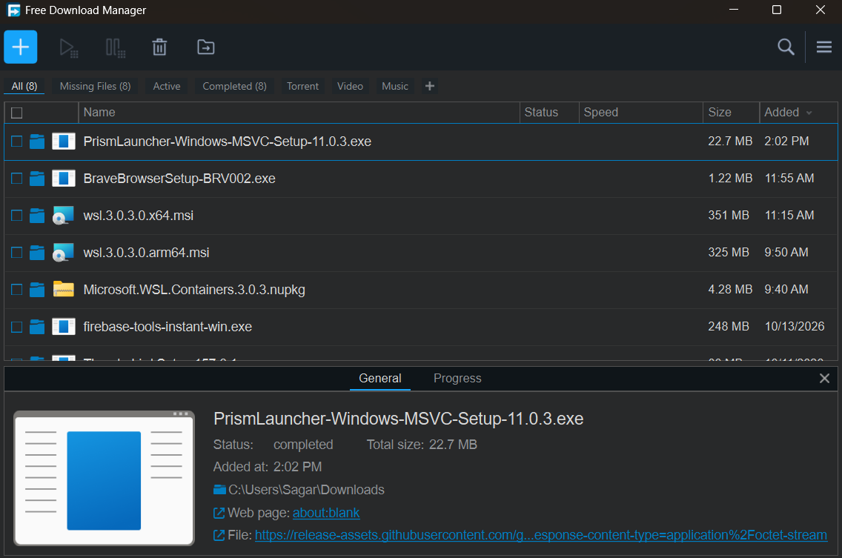Image resolution: width=842 pixels, height=558 pixels.
Task: Open the search magnifier
Action: [x=786, y=47]
